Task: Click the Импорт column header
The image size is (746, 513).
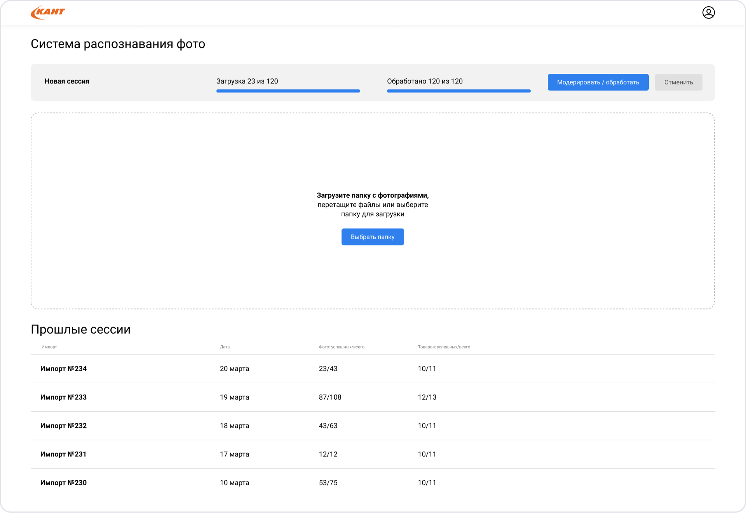Action: [x=49, y=347]
